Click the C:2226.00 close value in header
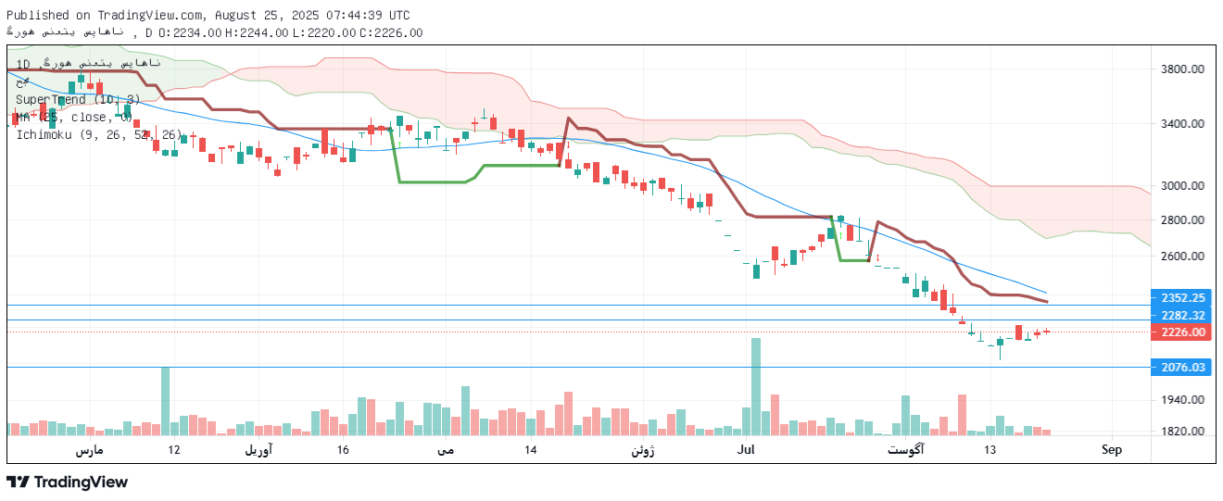Image resolution: width=1223 pixels, height=501 pixels. pos(391,32)
